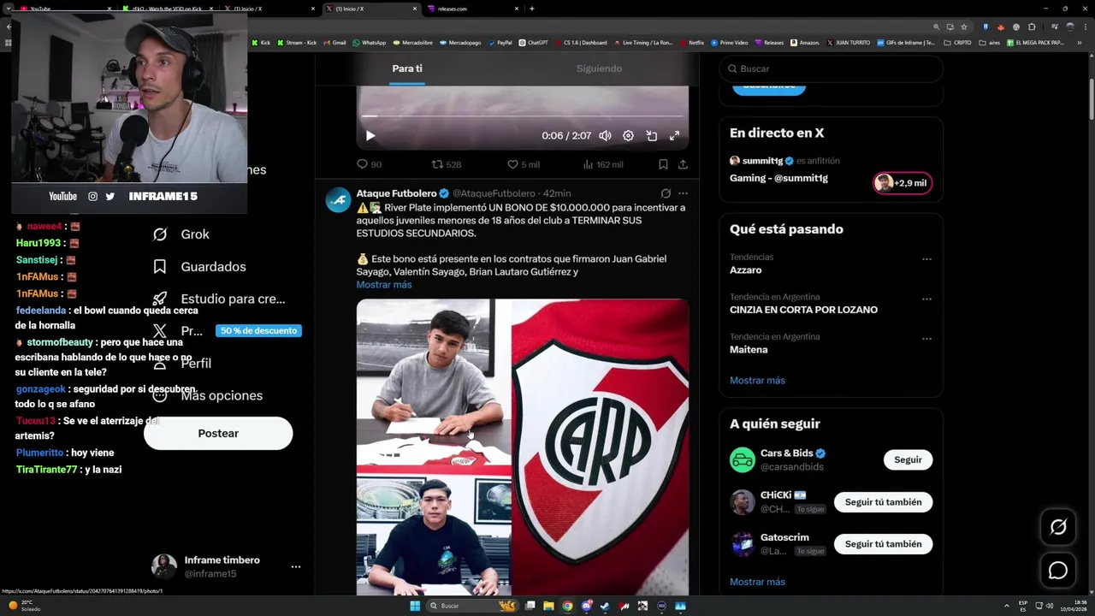Open Discord from the taskbar
The width and height of the screenshot is (1095, 616).
[586, 606]
